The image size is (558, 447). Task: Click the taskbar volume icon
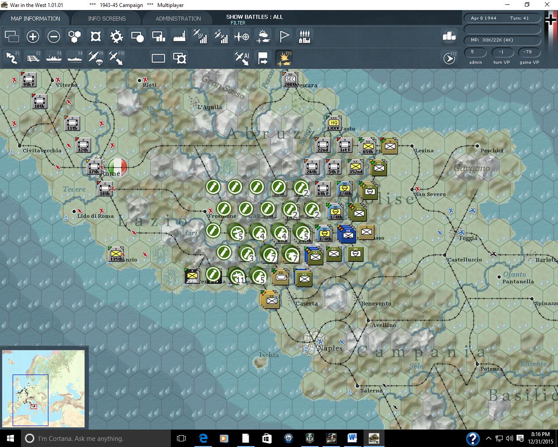click(510, 438)
